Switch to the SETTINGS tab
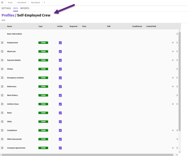188x156 pixels. pos(6,8)
